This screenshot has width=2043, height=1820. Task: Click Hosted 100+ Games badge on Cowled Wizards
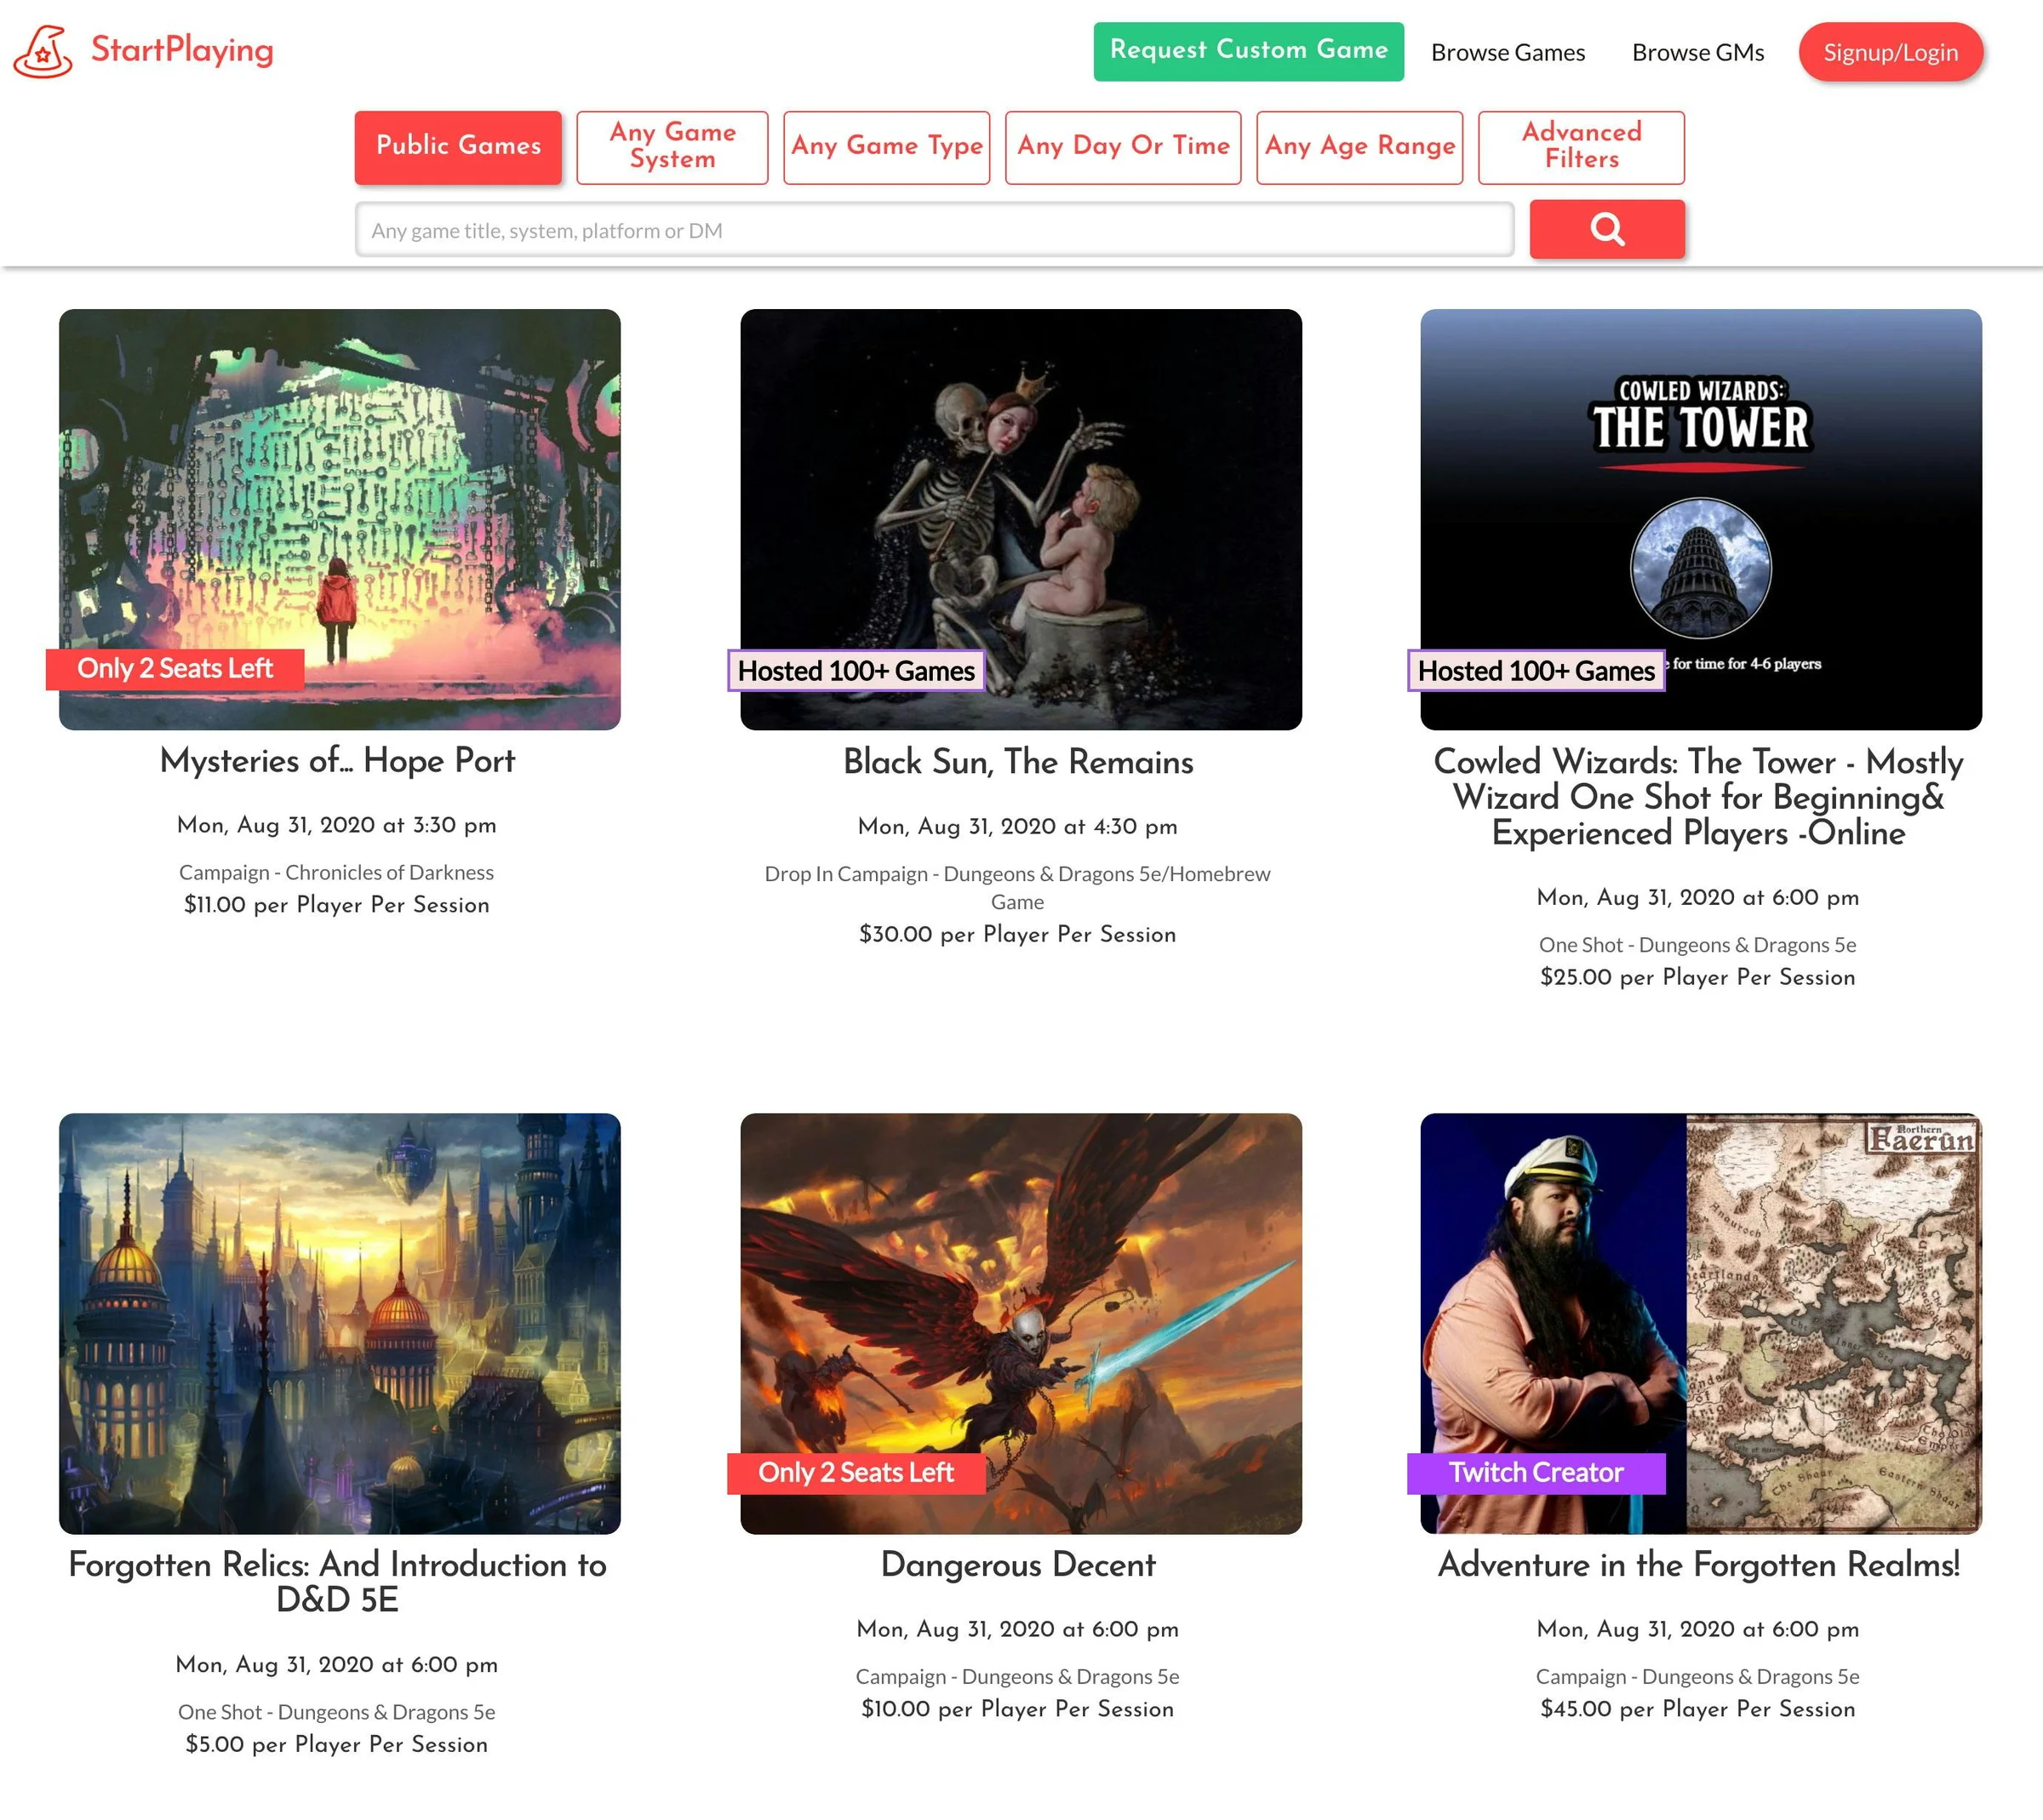(x=1536, y=671)
